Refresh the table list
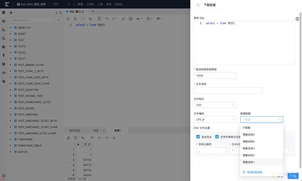 [60, 13]
